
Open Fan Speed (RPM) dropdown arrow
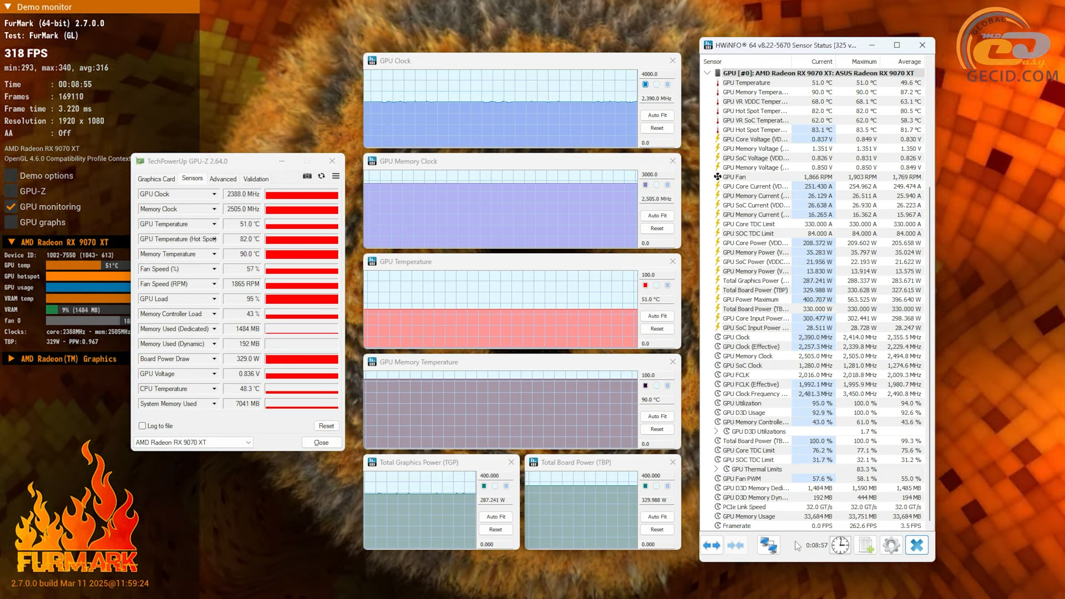point(214,284)
